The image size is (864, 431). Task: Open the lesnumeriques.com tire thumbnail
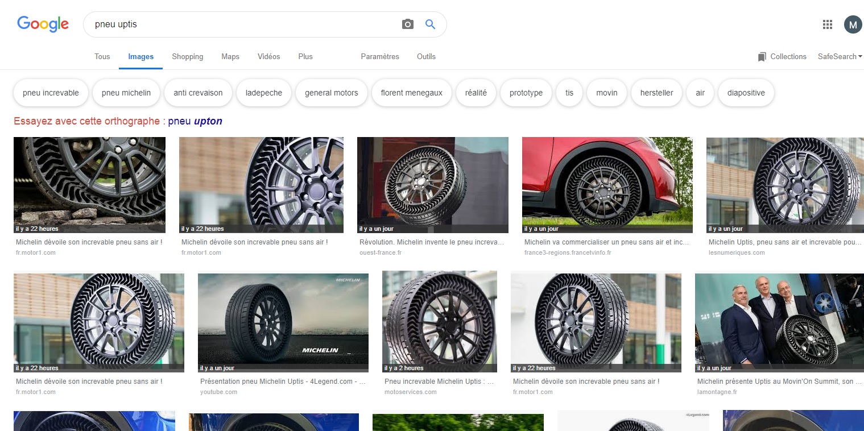785,185
